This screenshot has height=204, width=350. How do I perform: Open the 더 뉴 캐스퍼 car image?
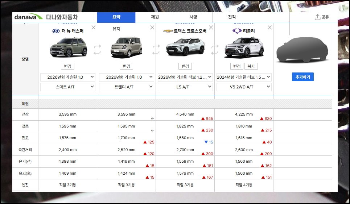[68, 47]
